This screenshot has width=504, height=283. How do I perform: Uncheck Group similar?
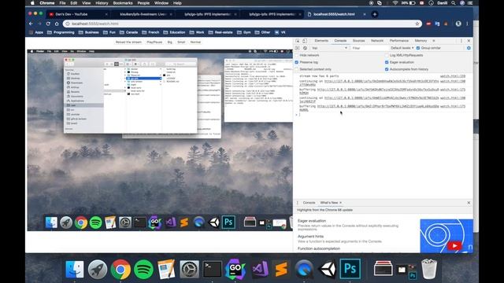tap(418, 48)
